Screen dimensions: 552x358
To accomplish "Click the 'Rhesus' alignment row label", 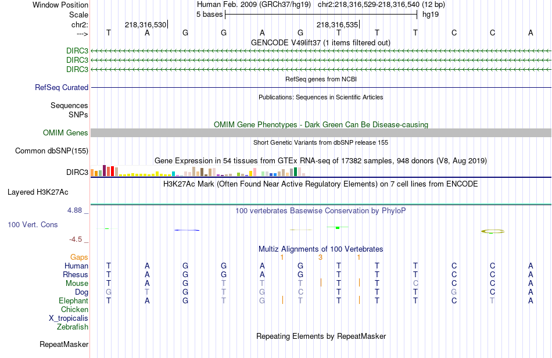I will pyautogui.click(x=76, y=274).
